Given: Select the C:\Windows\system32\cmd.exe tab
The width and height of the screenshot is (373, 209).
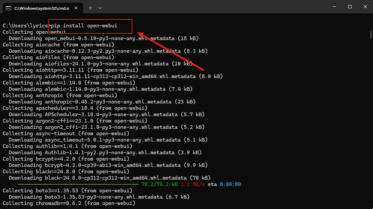Looking at the screenshot, I should click(43, 8).
